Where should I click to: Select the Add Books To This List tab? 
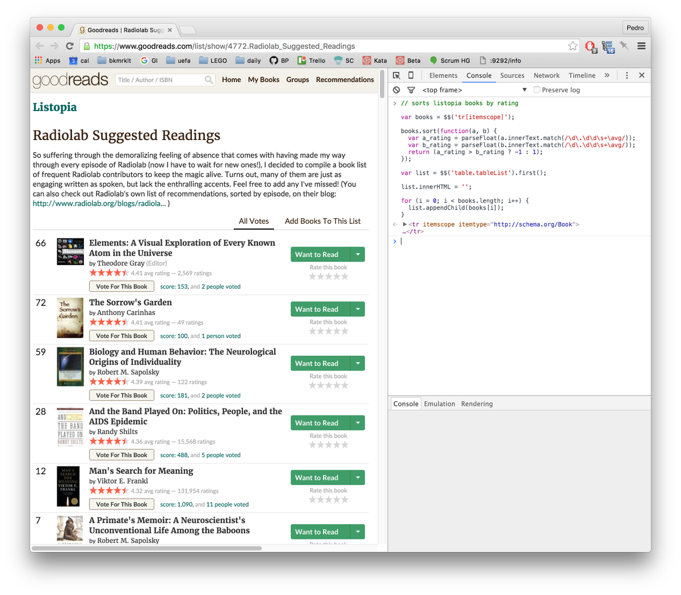click(x=323, y=221)
